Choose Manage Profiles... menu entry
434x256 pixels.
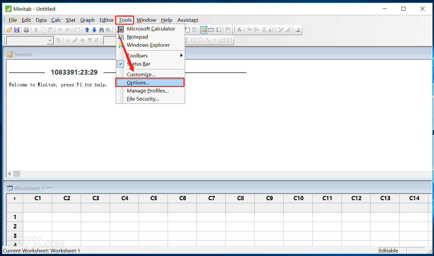click(x=151, y=91)
